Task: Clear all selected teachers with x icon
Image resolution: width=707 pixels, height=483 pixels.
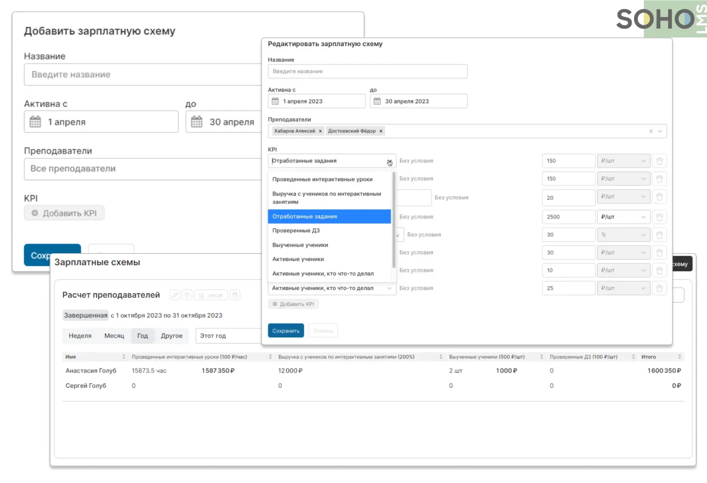Action: point(651,131)
